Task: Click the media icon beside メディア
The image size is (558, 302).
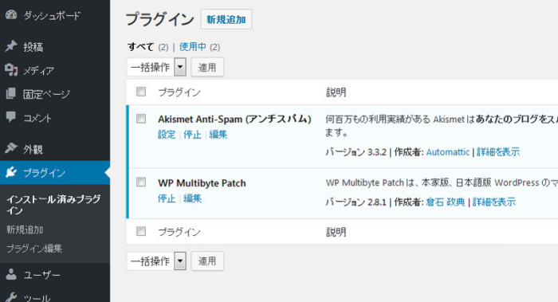Action: 11,70
